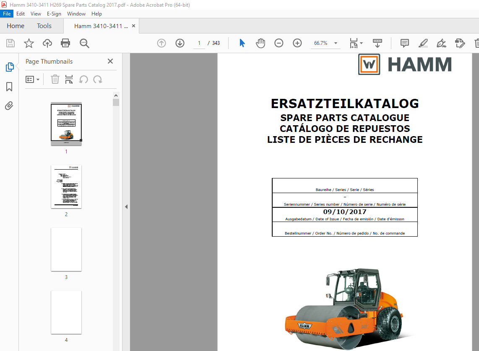Open the Sign document tool
Viewport: 479px width, 351px height.
click(x=441, y=43)
